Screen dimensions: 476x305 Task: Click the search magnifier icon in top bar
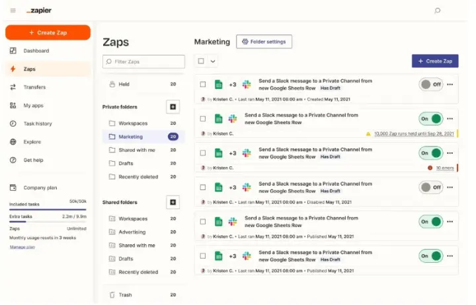[437, 11]
